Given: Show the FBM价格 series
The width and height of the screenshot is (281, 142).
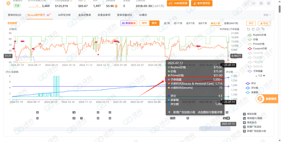Looking at the screenshot, I should click(x=255, y=62).
